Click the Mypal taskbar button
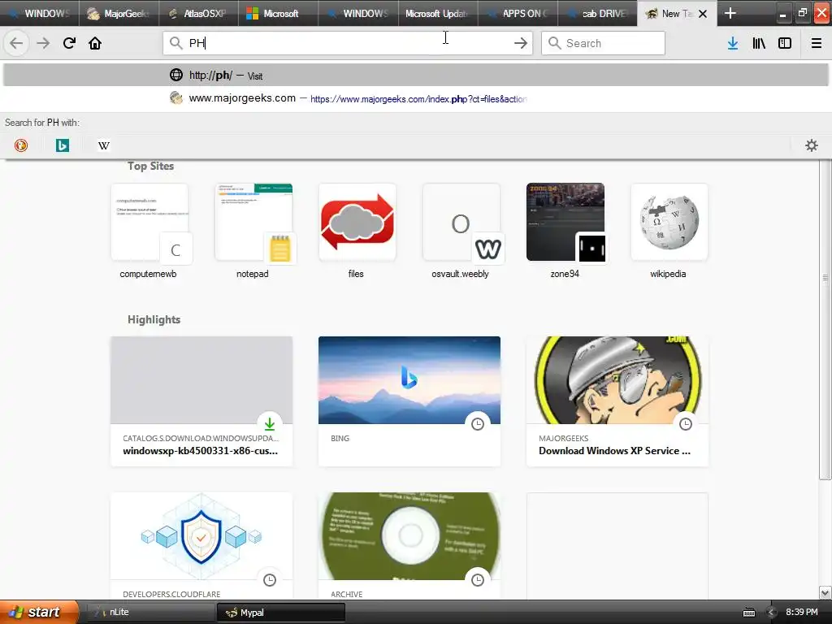The image size is (832, 624). [280, 613]
